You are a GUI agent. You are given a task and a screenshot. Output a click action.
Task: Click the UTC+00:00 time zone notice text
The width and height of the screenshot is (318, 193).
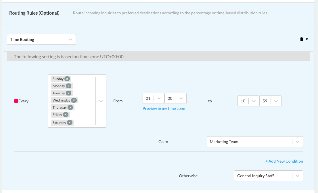click(x=69, y=57)
